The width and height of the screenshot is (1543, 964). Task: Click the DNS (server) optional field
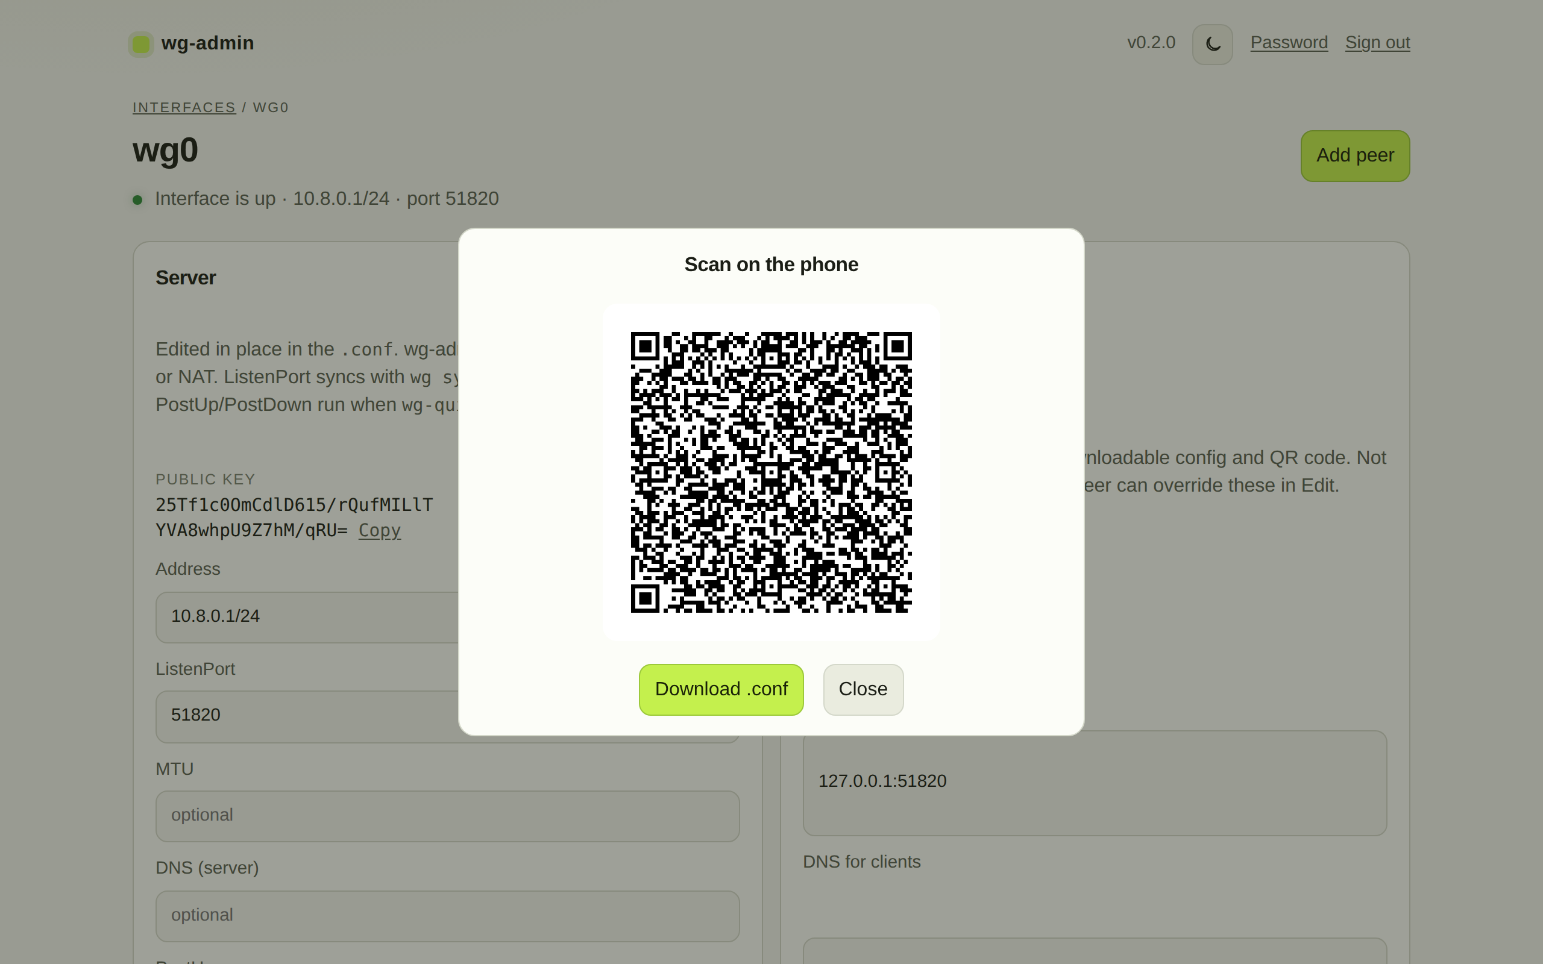click(x=448, y=916)
